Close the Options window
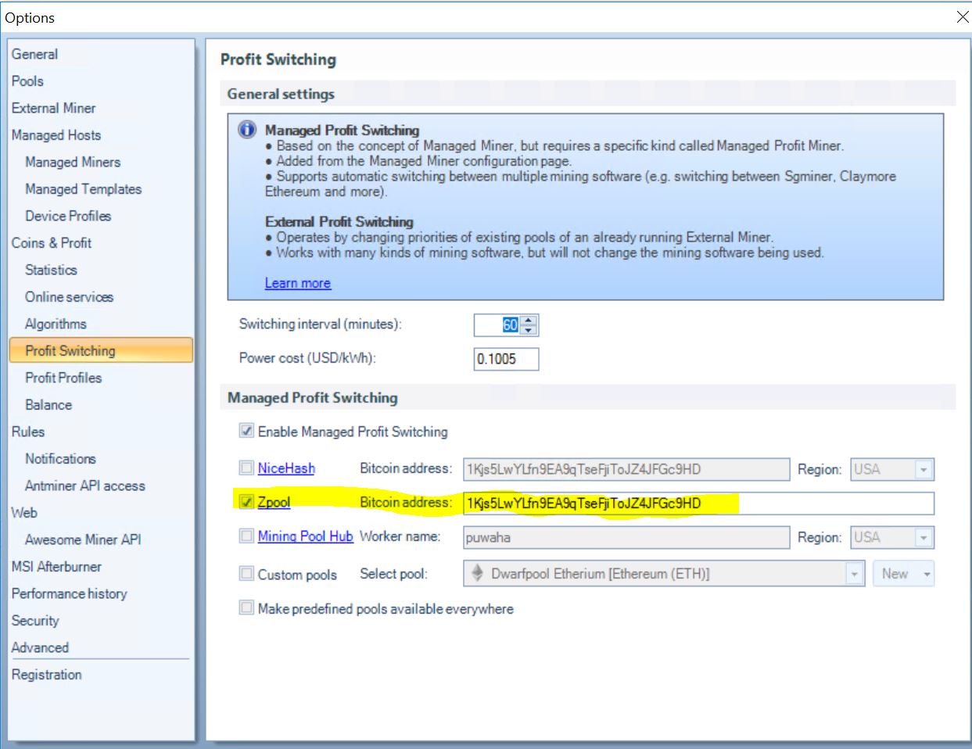Screen dimensions: 972x749 (x=963, y=17)
